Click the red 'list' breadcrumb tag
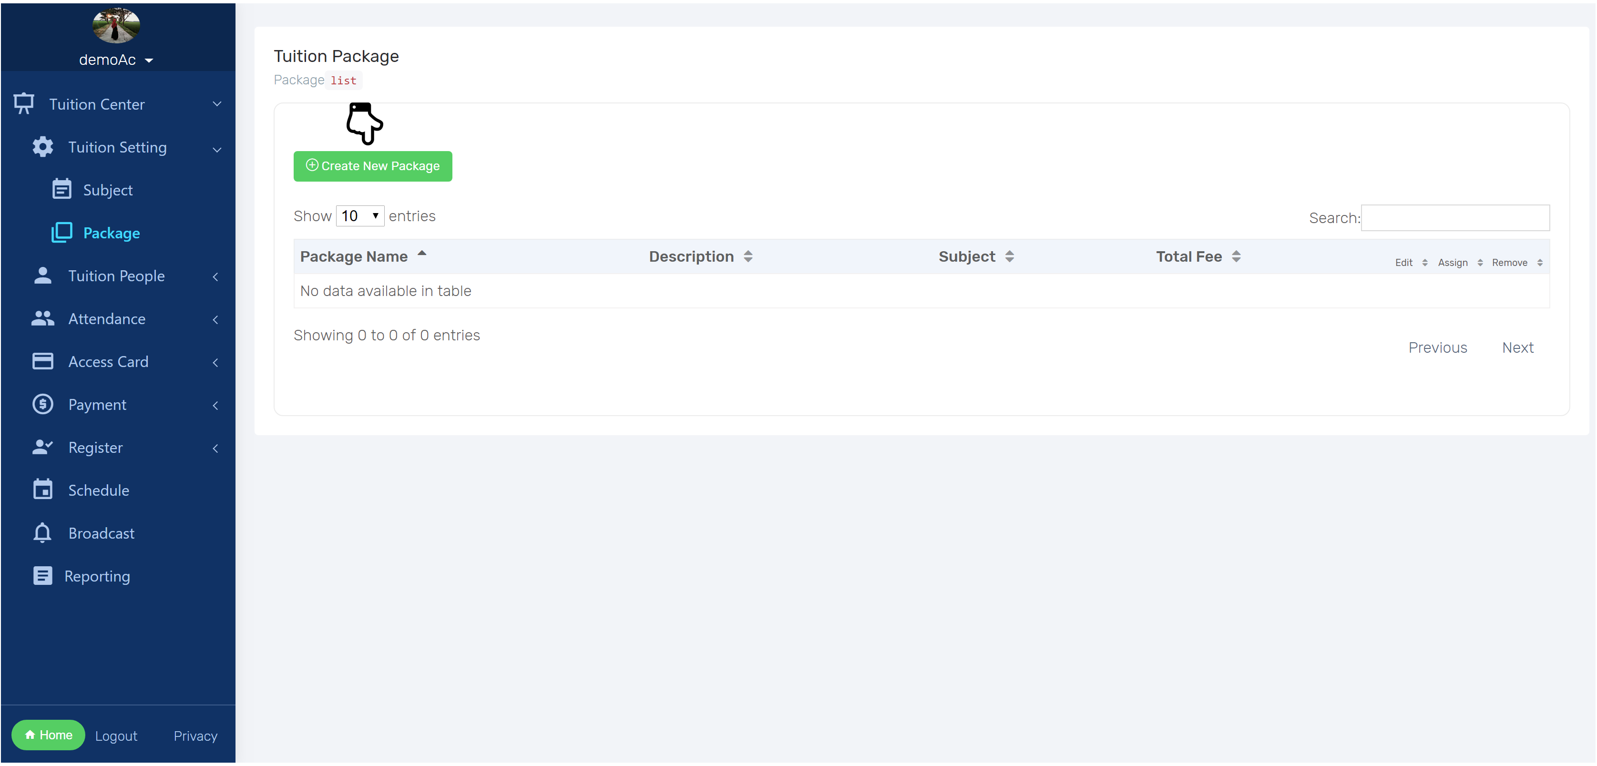Viewport: 1597px width, 766px height. tap(343, 81)
